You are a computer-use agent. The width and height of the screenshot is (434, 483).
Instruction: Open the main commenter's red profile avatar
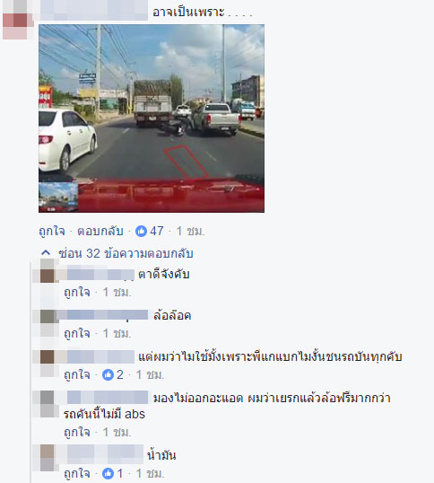click(18, 21)
